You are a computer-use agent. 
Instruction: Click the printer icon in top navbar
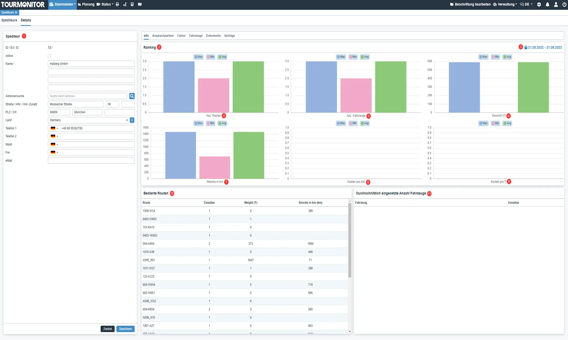117,4
